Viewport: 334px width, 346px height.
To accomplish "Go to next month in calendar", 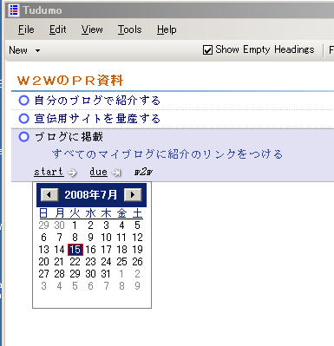I will (x=133, y=194).
